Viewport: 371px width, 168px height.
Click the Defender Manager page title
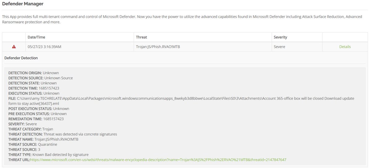23,4
